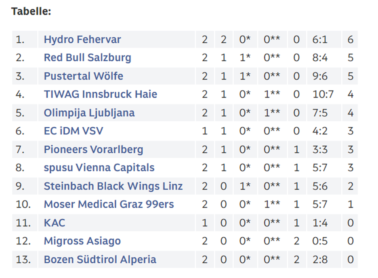The image size is (378, 278).
Task: Click the Pustertal Wölfe team name
Action: 84,76
